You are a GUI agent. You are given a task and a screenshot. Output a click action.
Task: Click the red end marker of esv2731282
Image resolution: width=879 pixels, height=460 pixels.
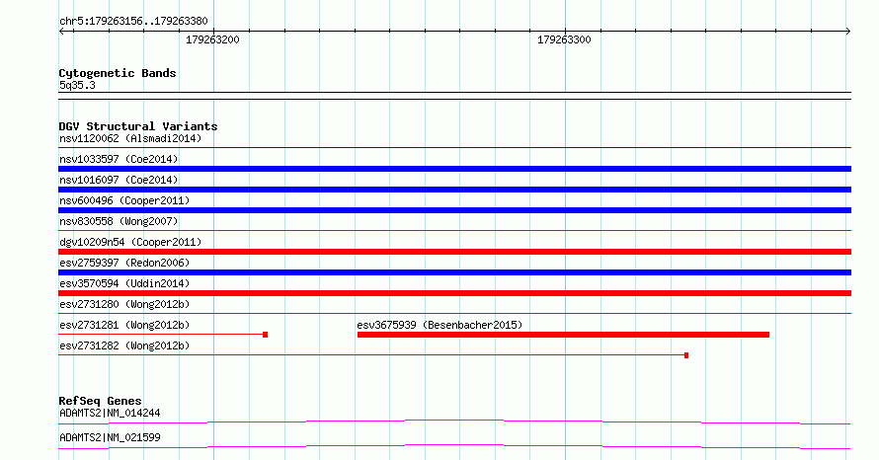(x=686, y=355)
